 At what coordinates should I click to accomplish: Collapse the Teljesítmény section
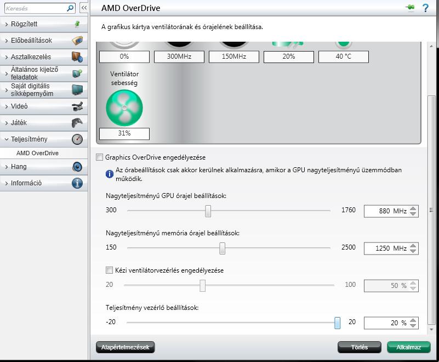tap(7, 139)
